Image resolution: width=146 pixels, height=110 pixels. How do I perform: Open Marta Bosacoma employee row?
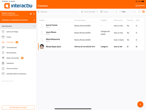coord(91,40)
